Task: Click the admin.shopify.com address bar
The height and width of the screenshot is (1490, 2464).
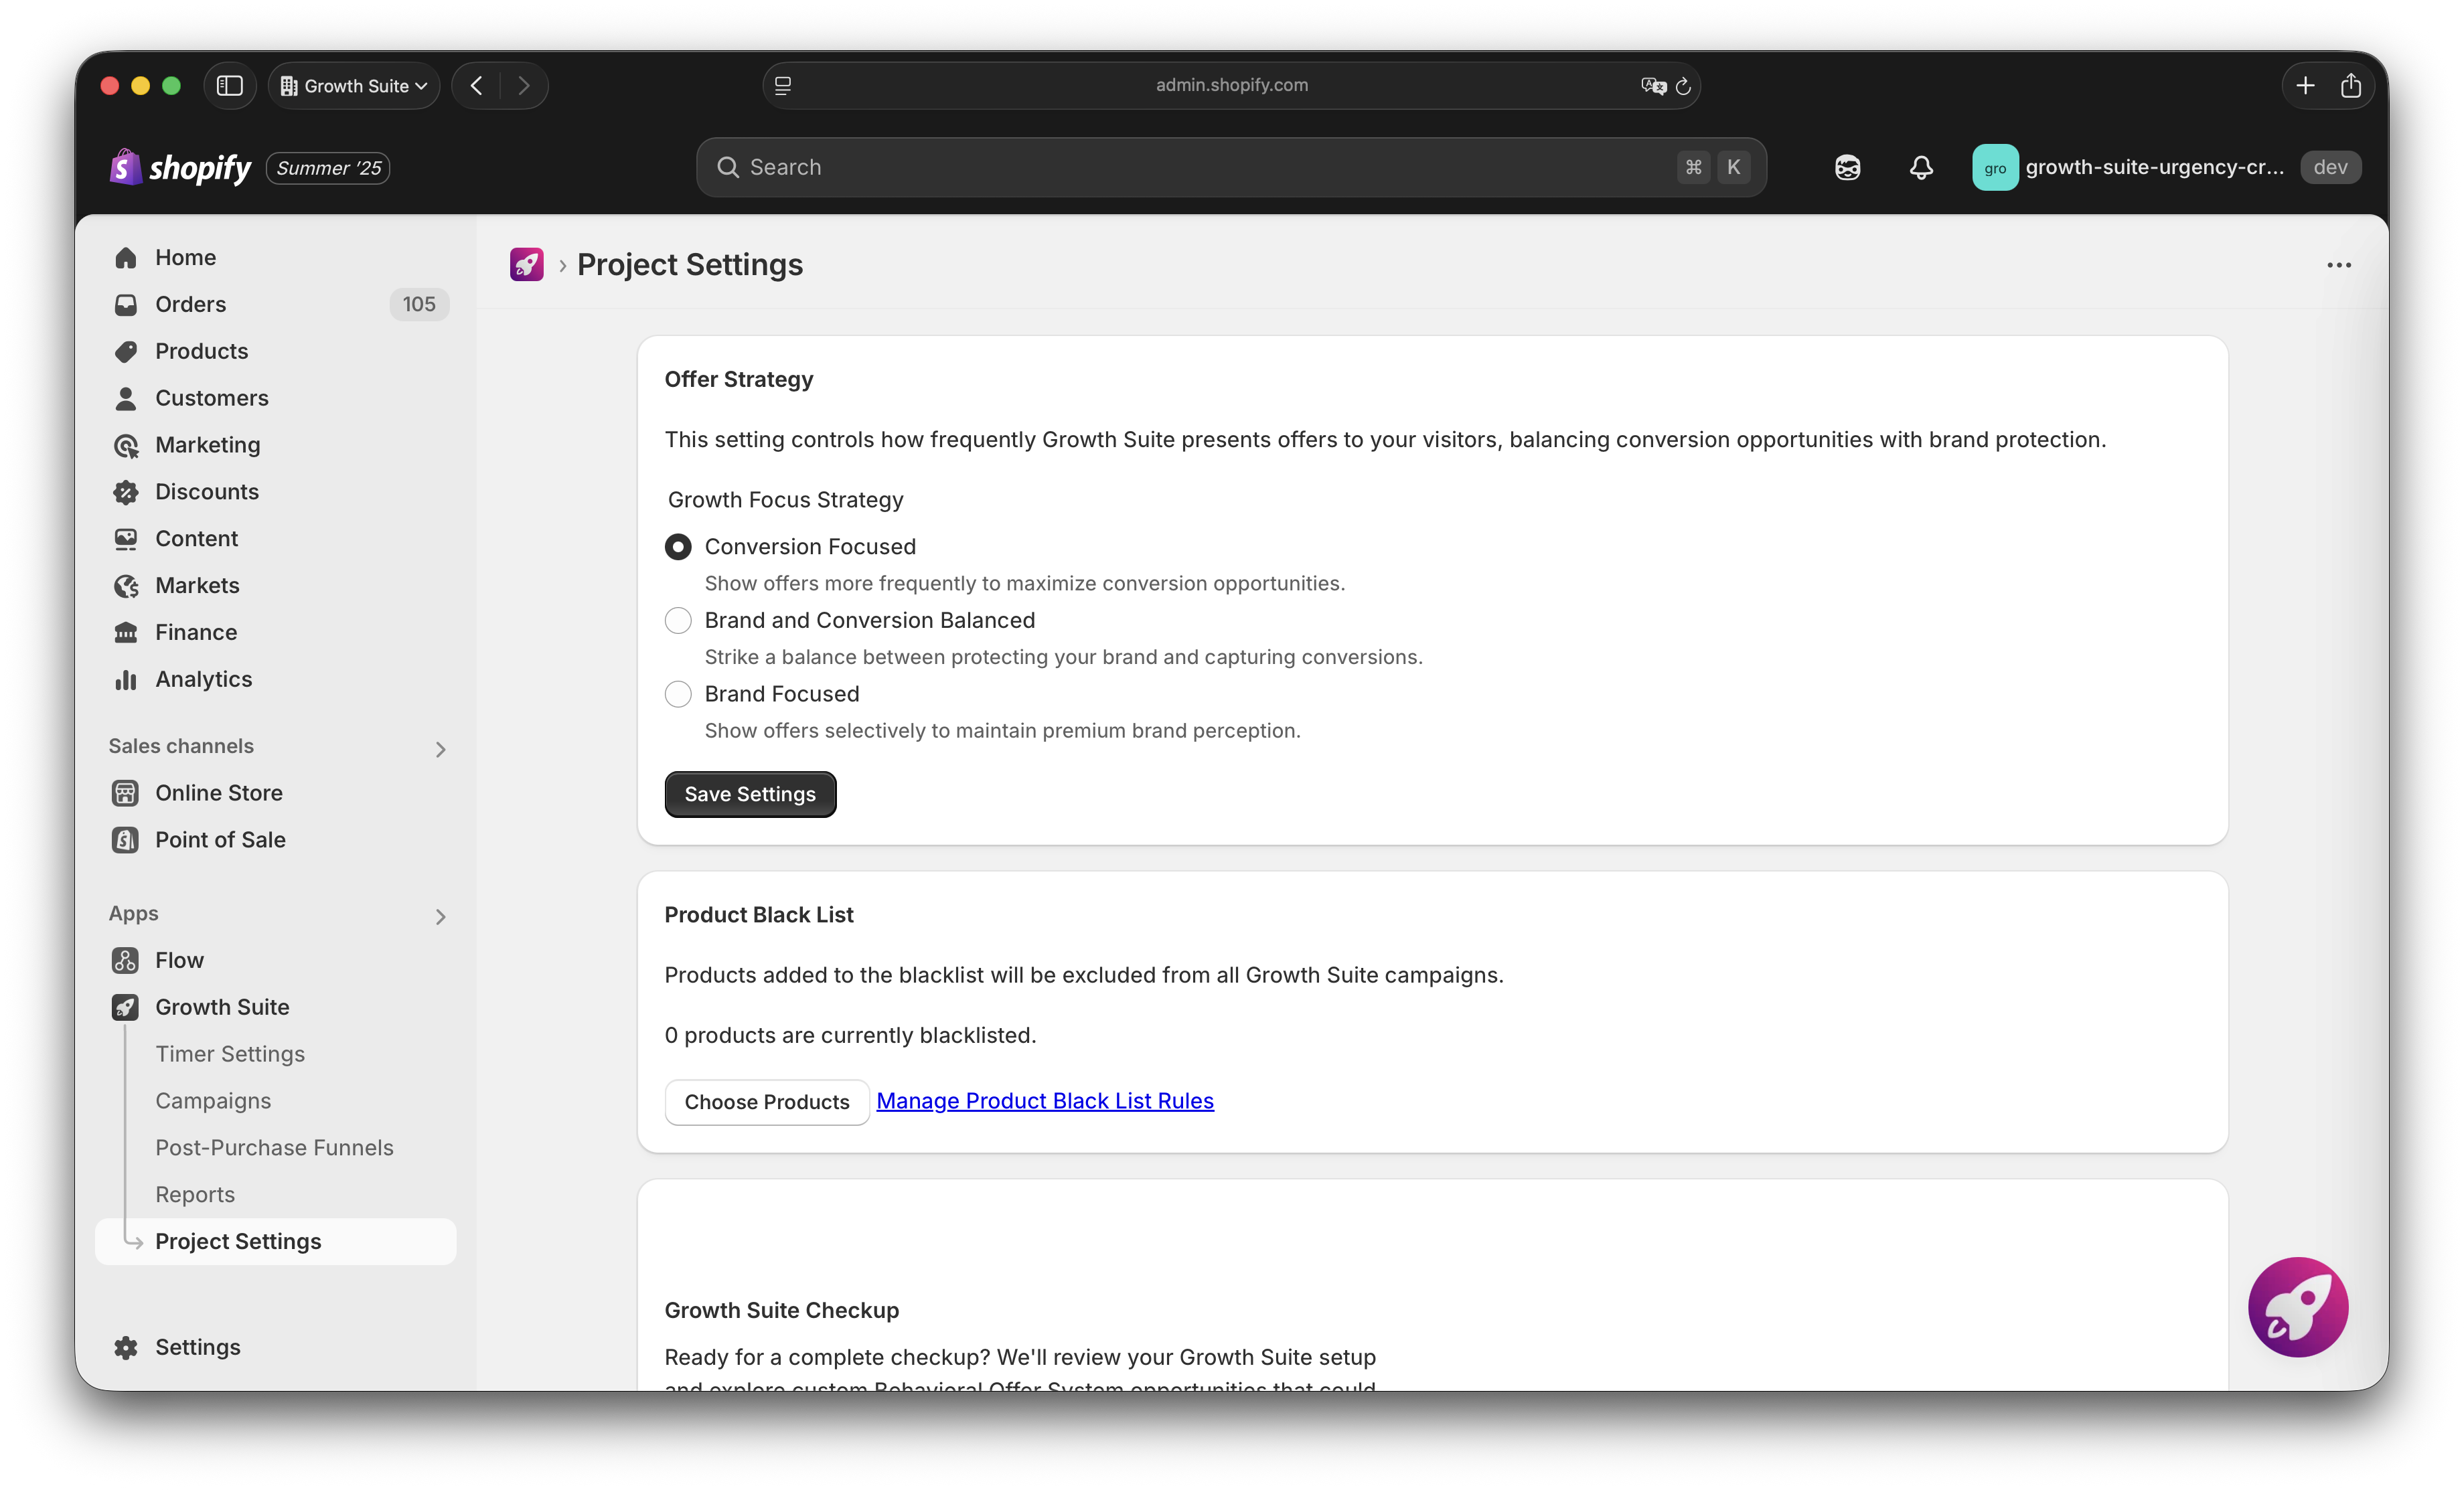Action: click(1231, 86)
